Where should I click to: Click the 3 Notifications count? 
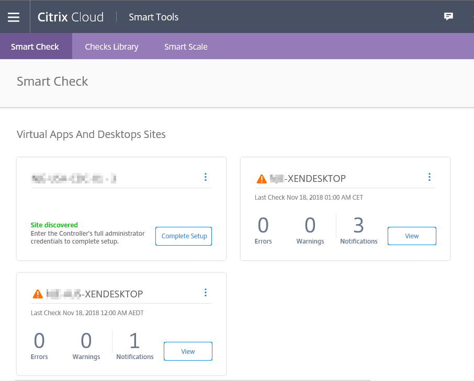[x=358, y=225]
